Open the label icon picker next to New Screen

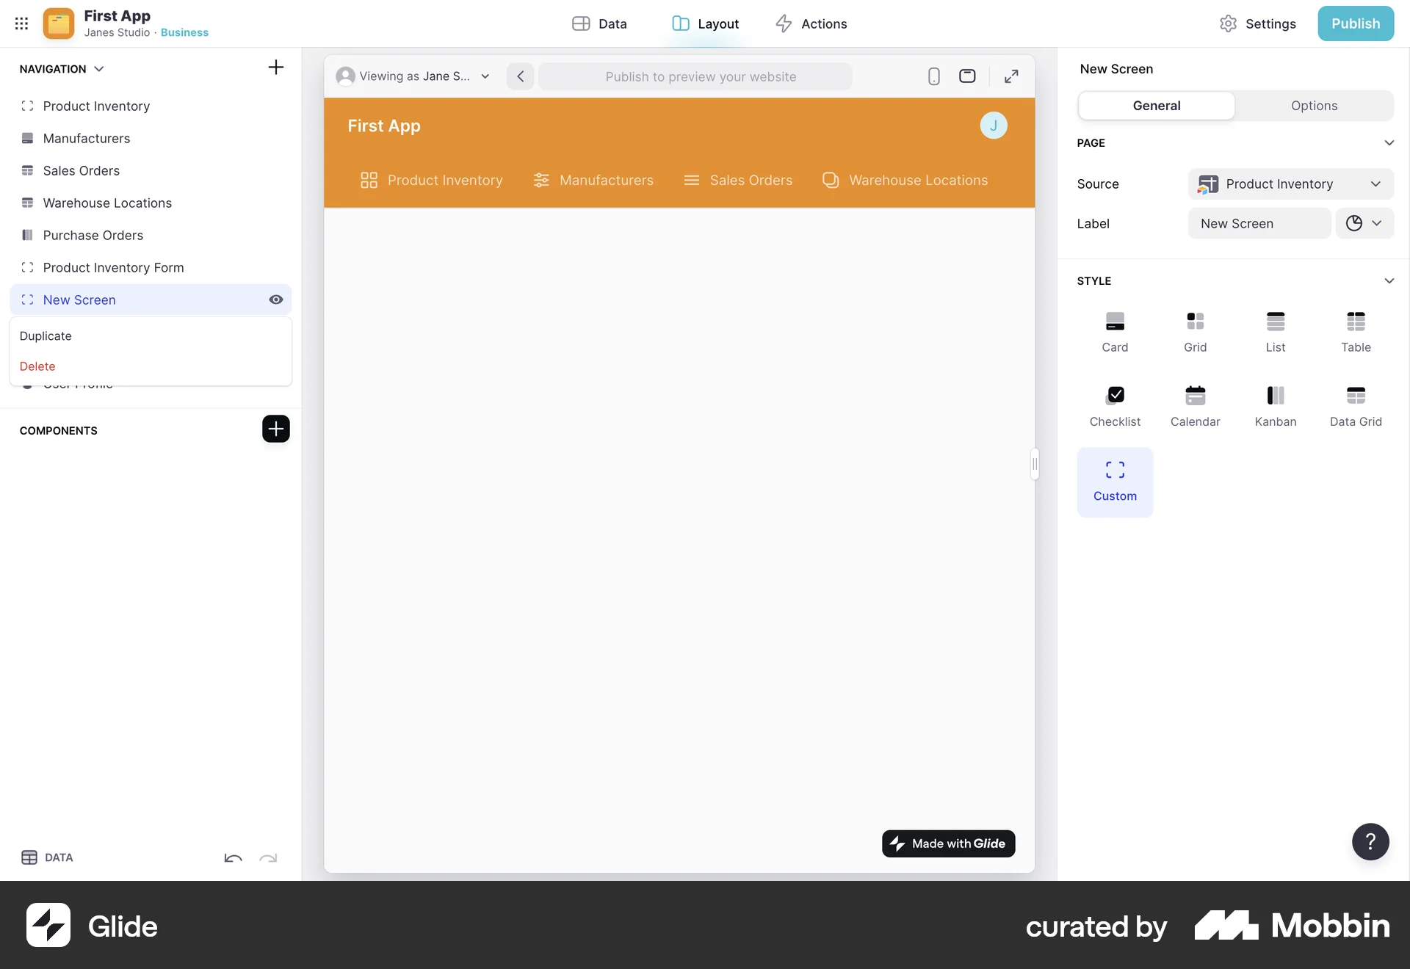1364,223
